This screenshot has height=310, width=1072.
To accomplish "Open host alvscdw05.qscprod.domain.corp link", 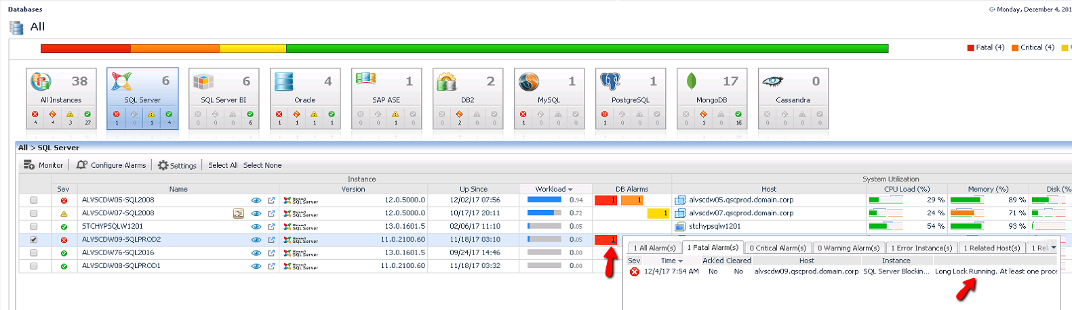I will pyautogui.click(x=741, y=200).
